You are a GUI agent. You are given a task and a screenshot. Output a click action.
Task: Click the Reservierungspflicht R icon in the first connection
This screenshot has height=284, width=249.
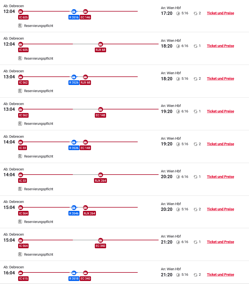click(x=20, y=26)
